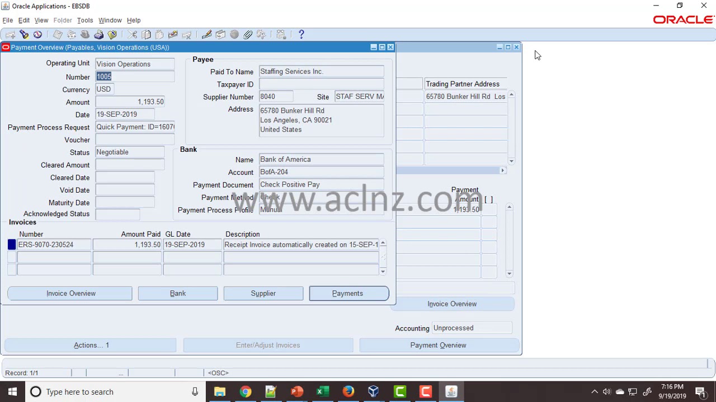The width and height of the screenshot is (716, 402).
Task: Click the Clear Record eraser icon
Action: 173,35
